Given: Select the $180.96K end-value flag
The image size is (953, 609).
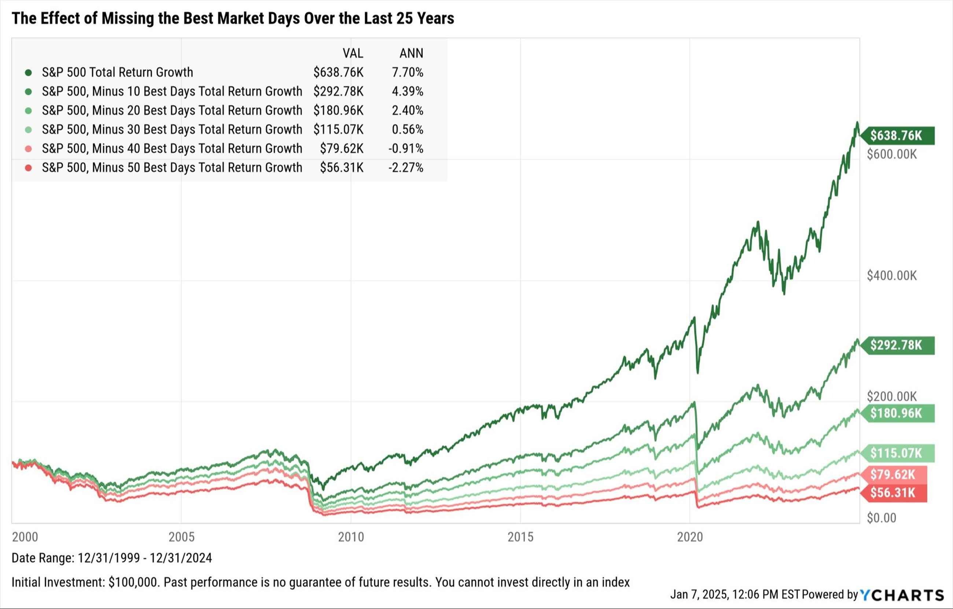Looking at the screenshot, I should pos(897,413).
